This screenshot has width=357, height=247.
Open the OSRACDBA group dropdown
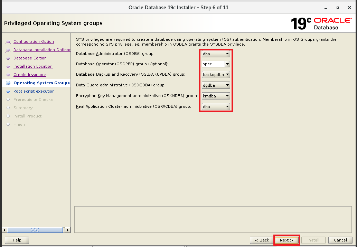point(216,106)
